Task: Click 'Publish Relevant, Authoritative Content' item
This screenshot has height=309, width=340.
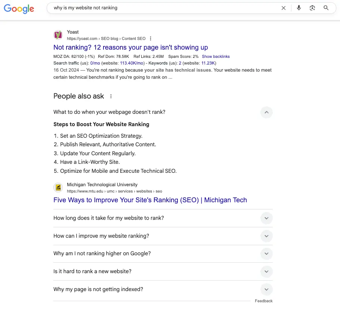Action: (108, 144)
